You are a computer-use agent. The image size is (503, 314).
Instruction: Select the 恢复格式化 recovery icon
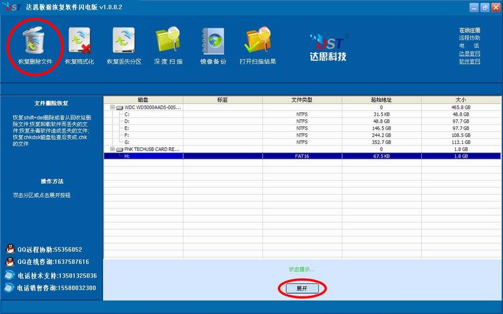80,40
